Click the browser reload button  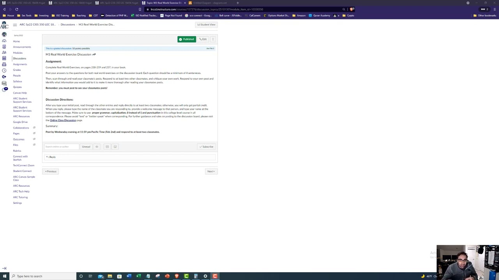(x=17, y=9)
